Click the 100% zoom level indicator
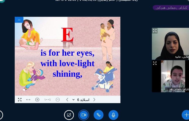The height and width of the screenshot is (121, 189). pos(48,100)
